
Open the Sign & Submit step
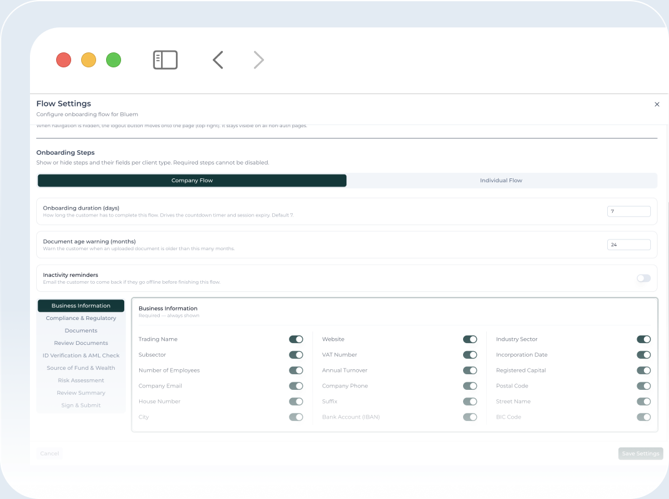point(81,405)
